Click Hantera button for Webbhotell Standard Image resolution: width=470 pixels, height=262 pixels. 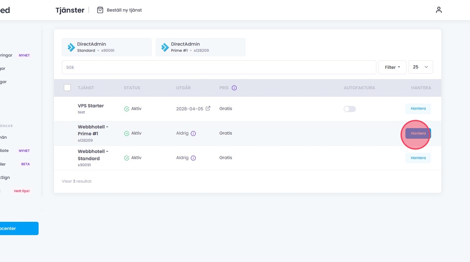point(418,158)
